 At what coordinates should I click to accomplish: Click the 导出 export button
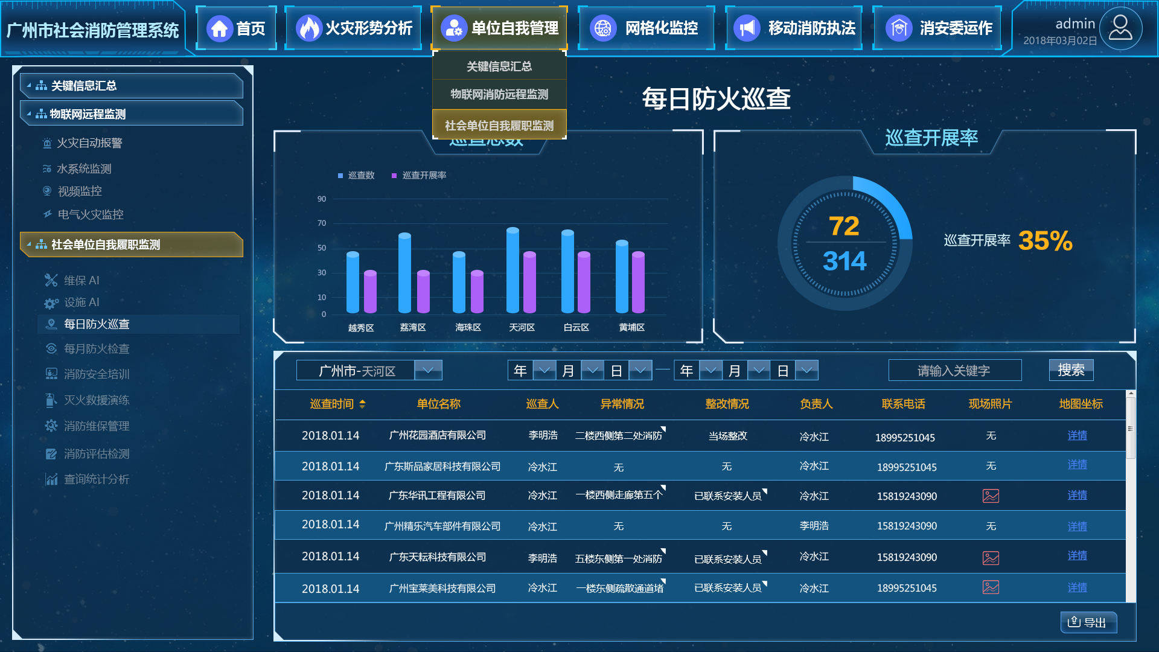point(1088,622)
